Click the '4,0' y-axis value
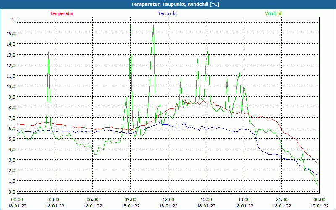336x210 pixels. click(x=12, y=150)
